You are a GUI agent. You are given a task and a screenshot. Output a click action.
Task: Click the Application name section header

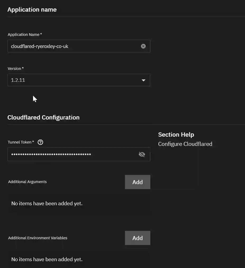click(32, 9)
